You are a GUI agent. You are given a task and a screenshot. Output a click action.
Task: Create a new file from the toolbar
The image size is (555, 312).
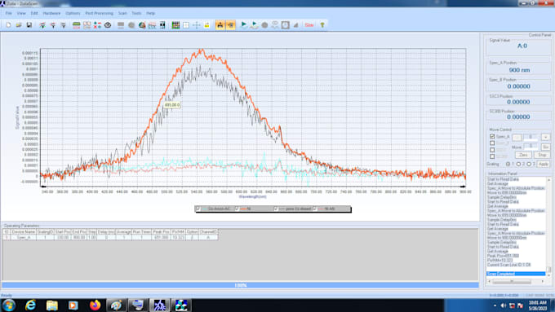[x=8, y=25]
